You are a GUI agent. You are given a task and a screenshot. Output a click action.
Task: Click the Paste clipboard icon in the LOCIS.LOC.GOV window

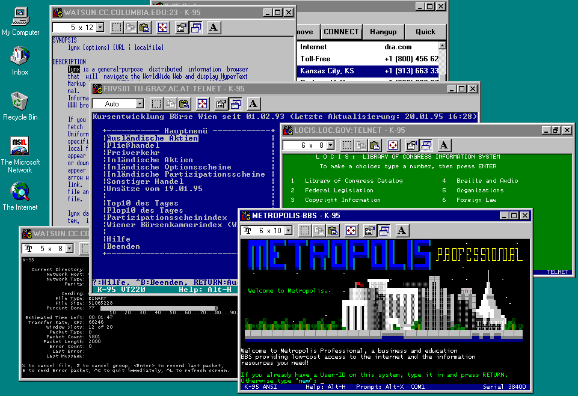pos(375,145)
